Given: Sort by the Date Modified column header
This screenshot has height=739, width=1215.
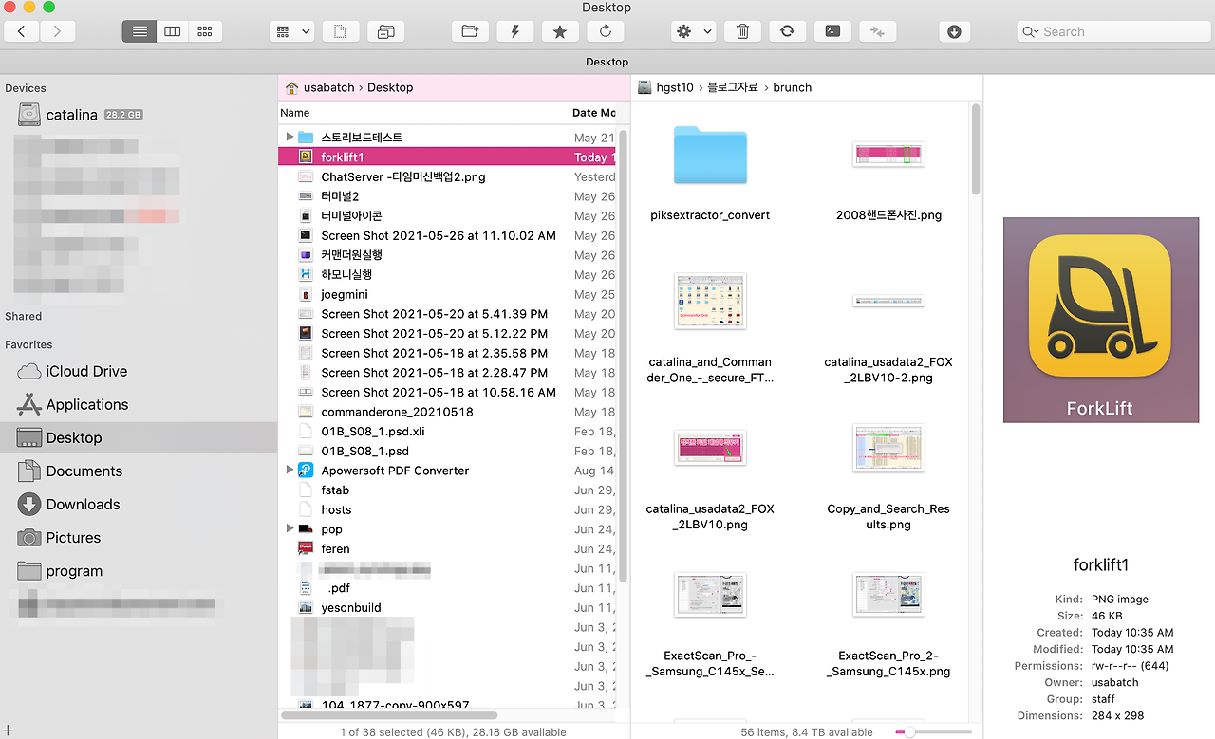Looking at the screenshot, I should [593, 113].
